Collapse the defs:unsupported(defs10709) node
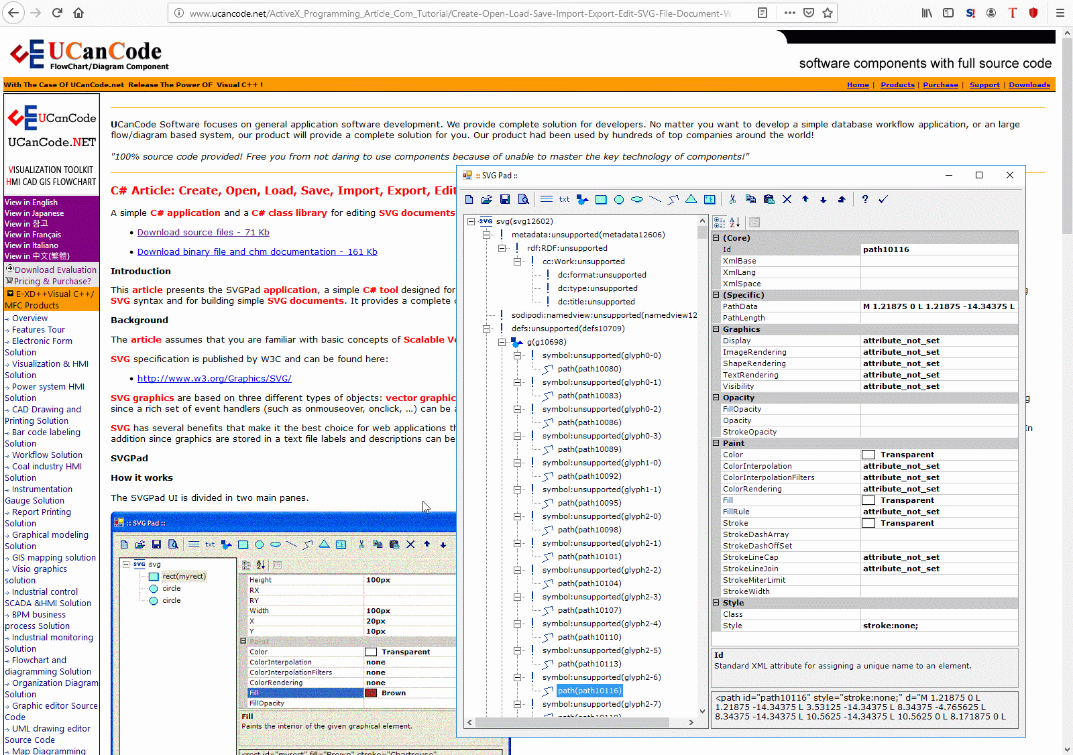The height and width of the screenshot is (755, 1073). coord(487,329)
